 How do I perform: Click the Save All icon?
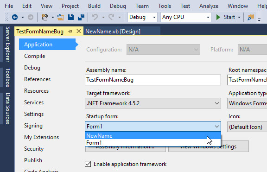pyautogui.click(x=81, y=17)
